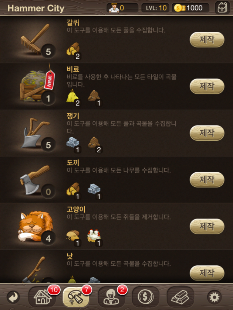Open settings gear icon
Viewport: 233px width, 310px height.
215,297
